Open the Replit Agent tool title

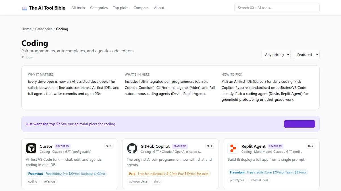253,146
